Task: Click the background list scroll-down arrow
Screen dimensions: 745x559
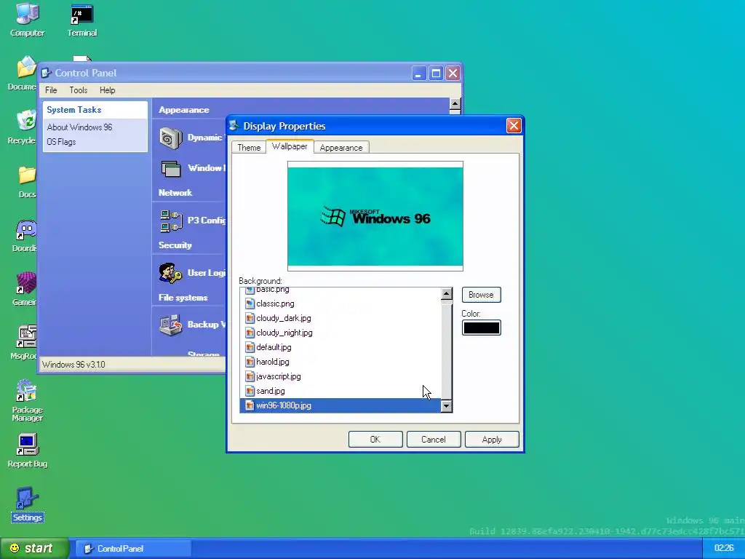Action: [446, 406]
